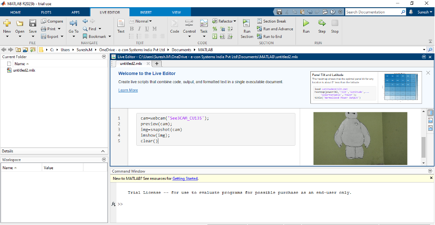The image size is (435, 225).
Task: Click the Compare files button
Action: [x=52, y=21]
